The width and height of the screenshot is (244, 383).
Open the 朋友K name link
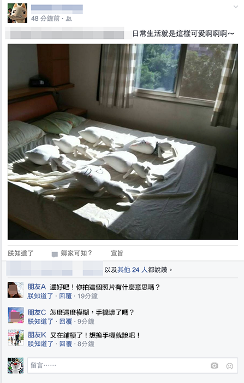(x=37, y=335)
